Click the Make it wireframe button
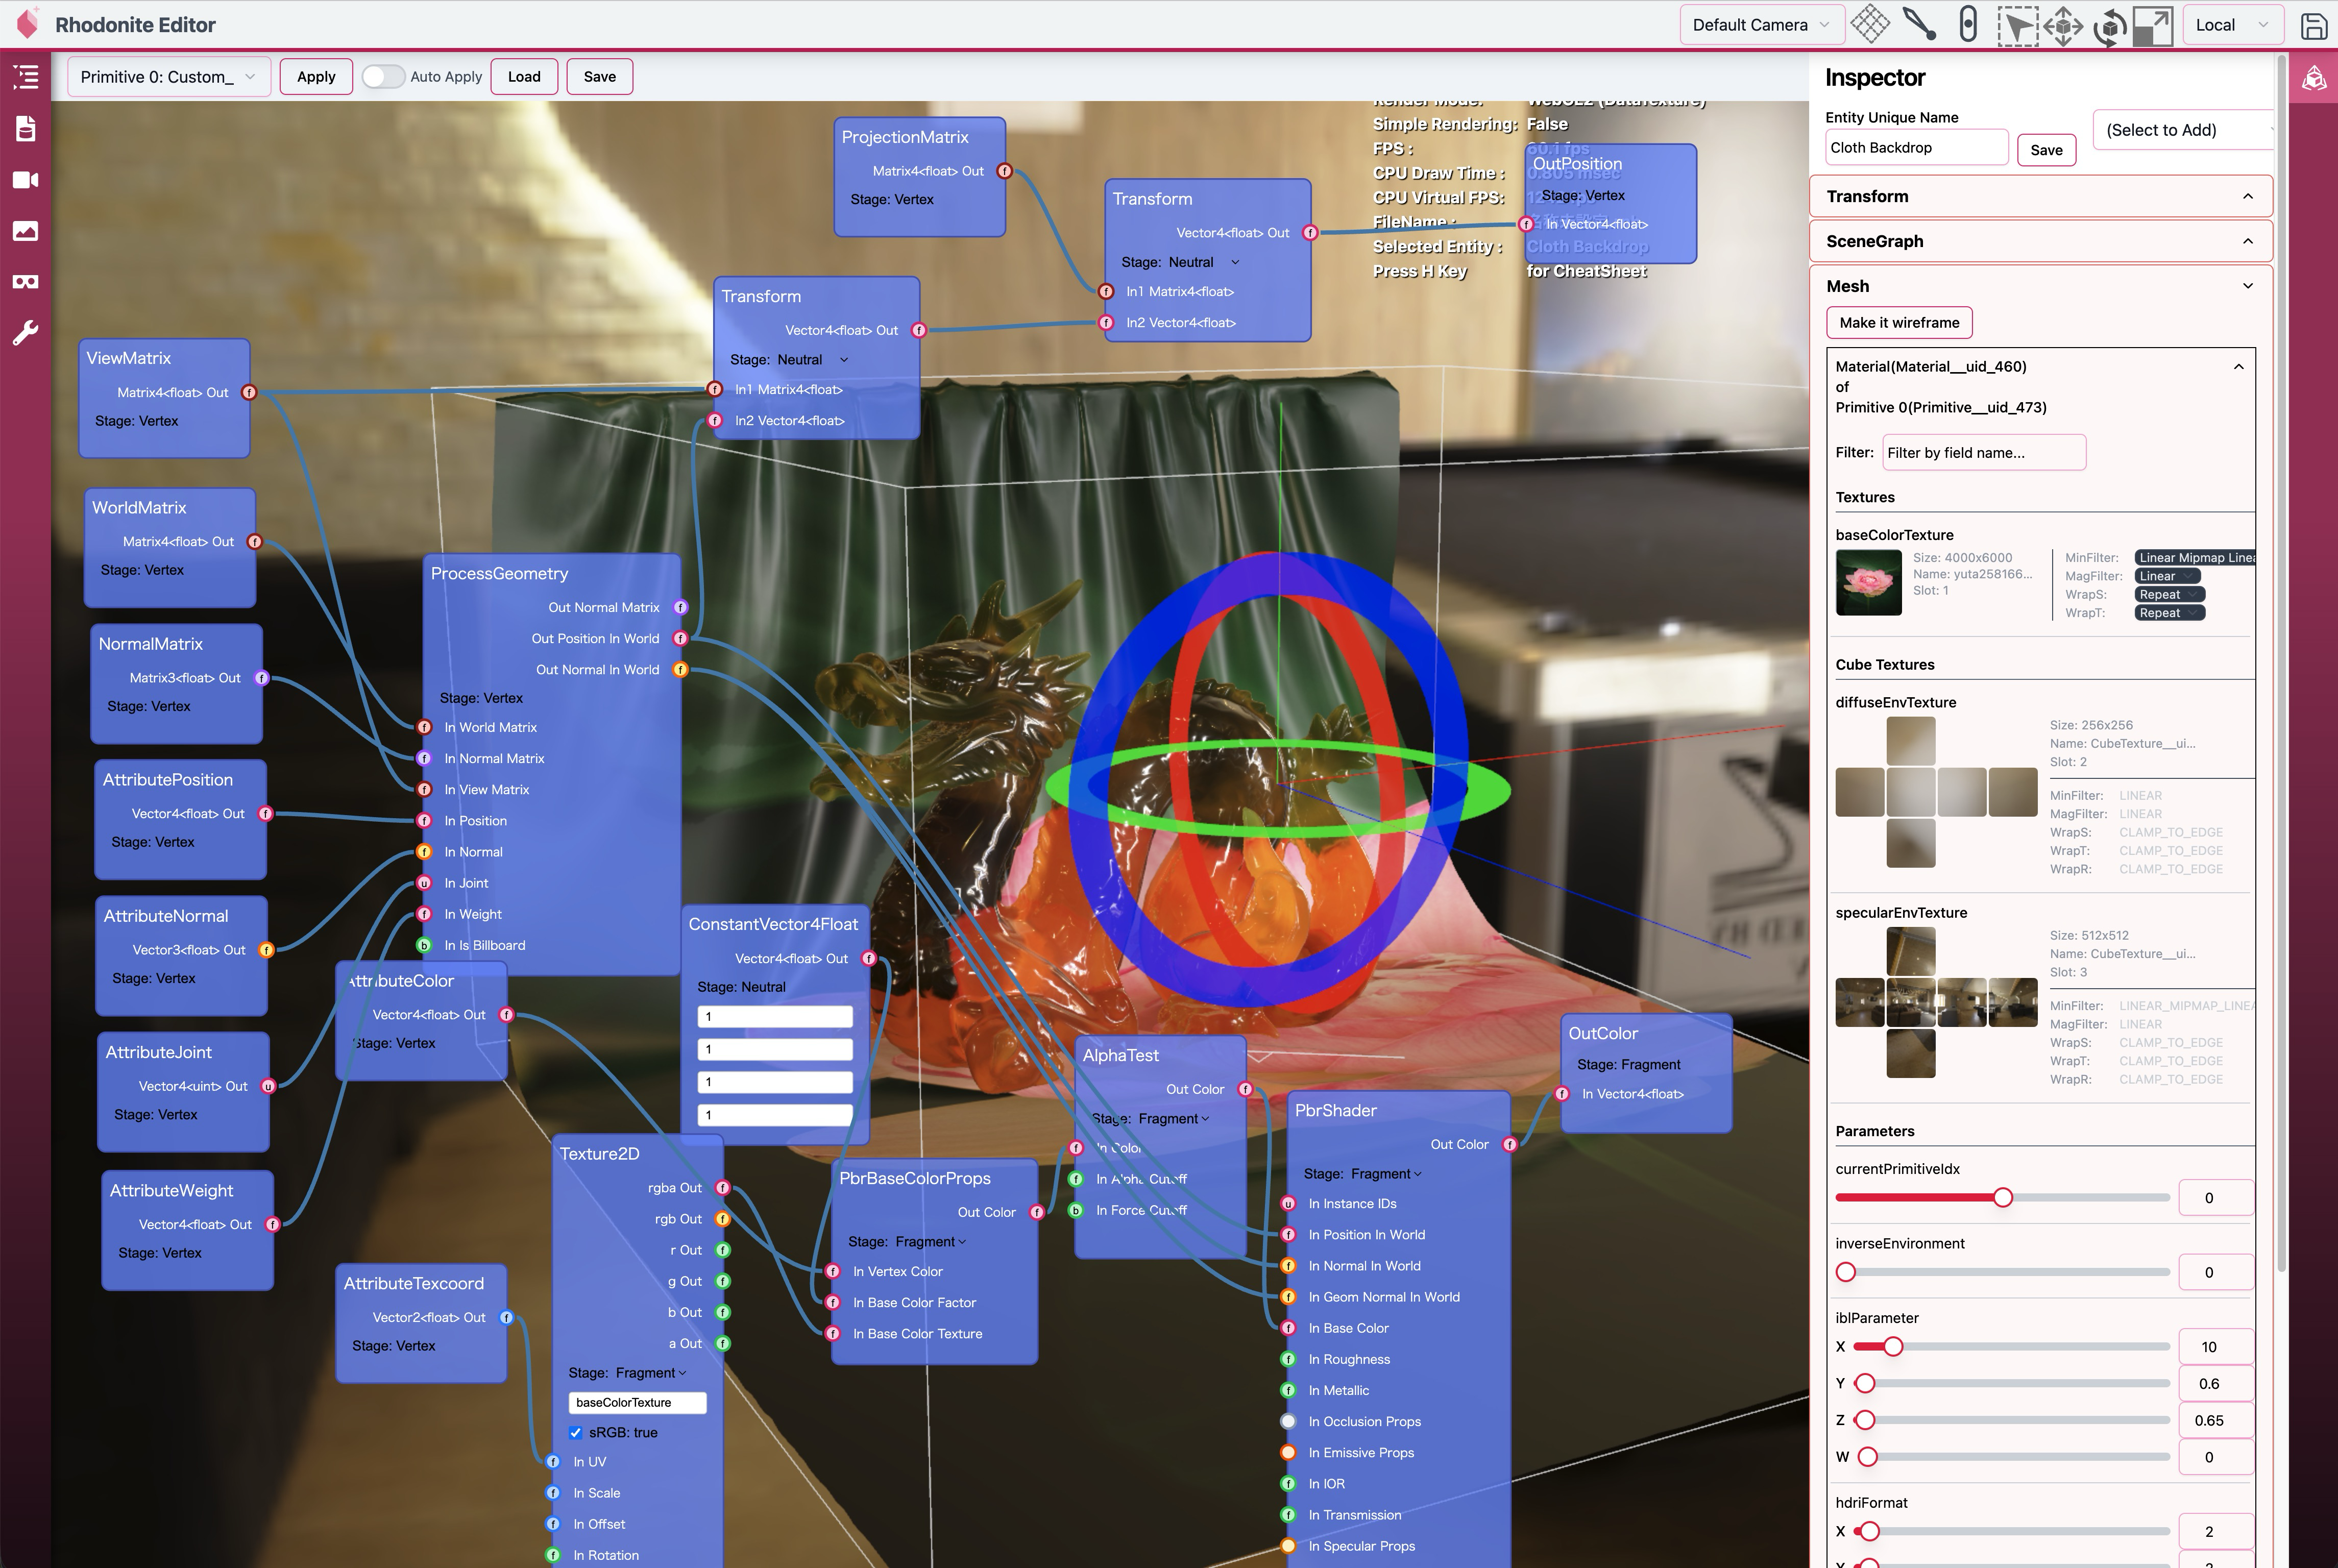The height and width of the screenshot is (1568, 2338). tap(1898, 323)
